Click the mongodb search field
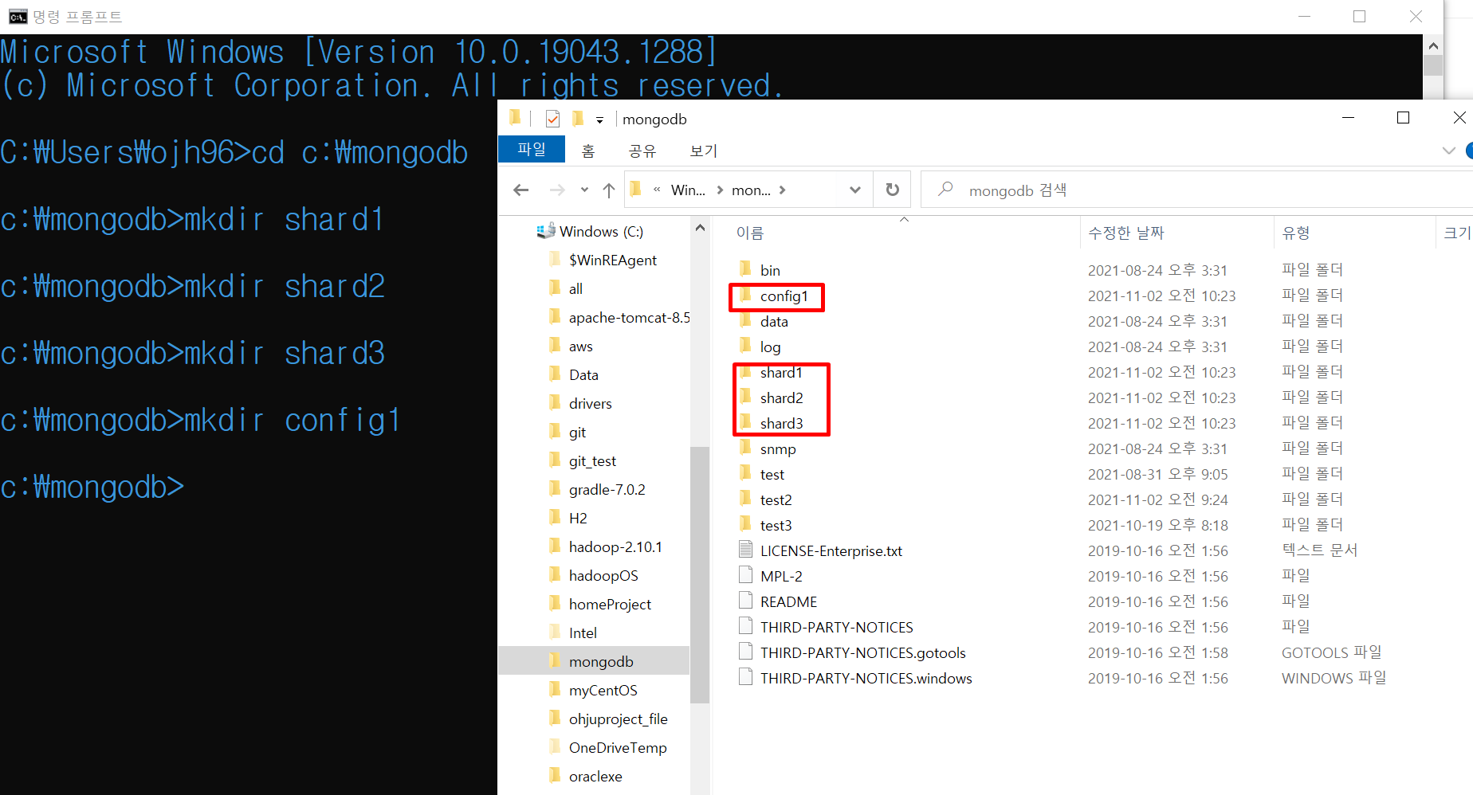The height and width of the screenshot is (795, 1473). (1197, 190)
